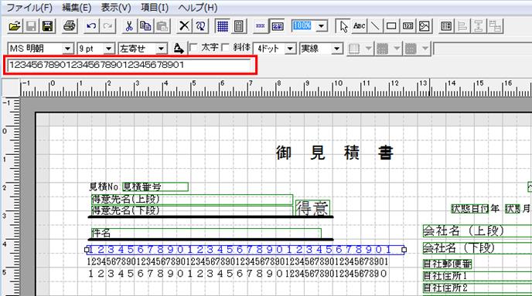
Task: Enable the 斜体 italic checkbox
Action: point(226,48)
